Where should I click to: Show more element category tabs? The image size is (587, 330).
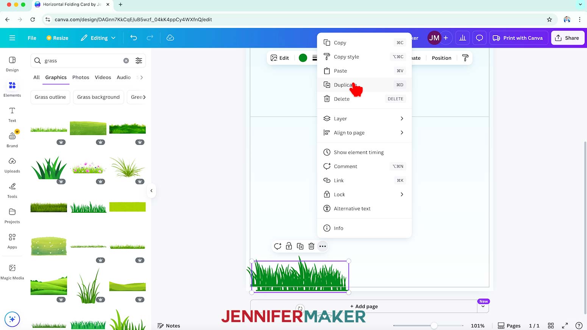[x=142, y=77]
